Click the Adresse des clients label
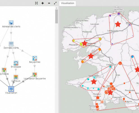 [x=11, y=27]
